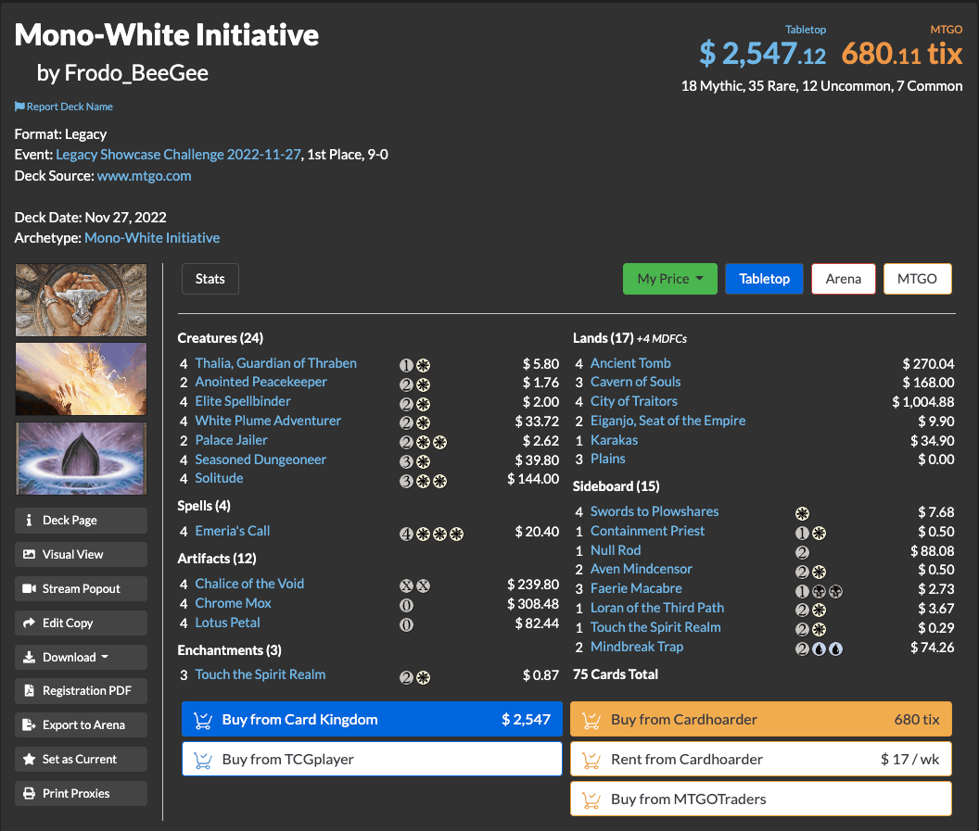The height and width of the screenshot is (831, 979).
Task: Click the cart icon on Buy from Card Kingdom
Action: 203,718
